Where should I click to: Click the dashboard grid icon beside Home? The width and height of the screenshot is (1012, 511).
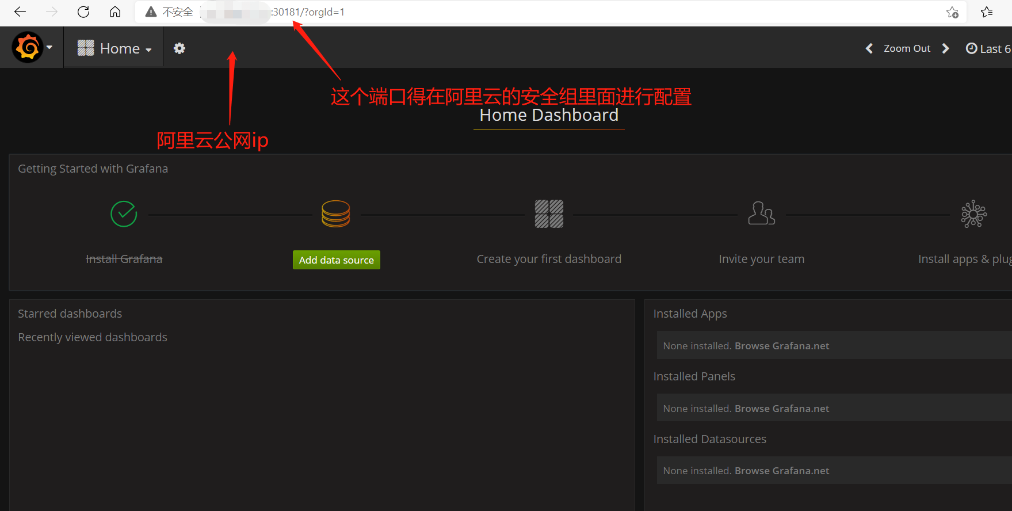(x=86, y=48)
